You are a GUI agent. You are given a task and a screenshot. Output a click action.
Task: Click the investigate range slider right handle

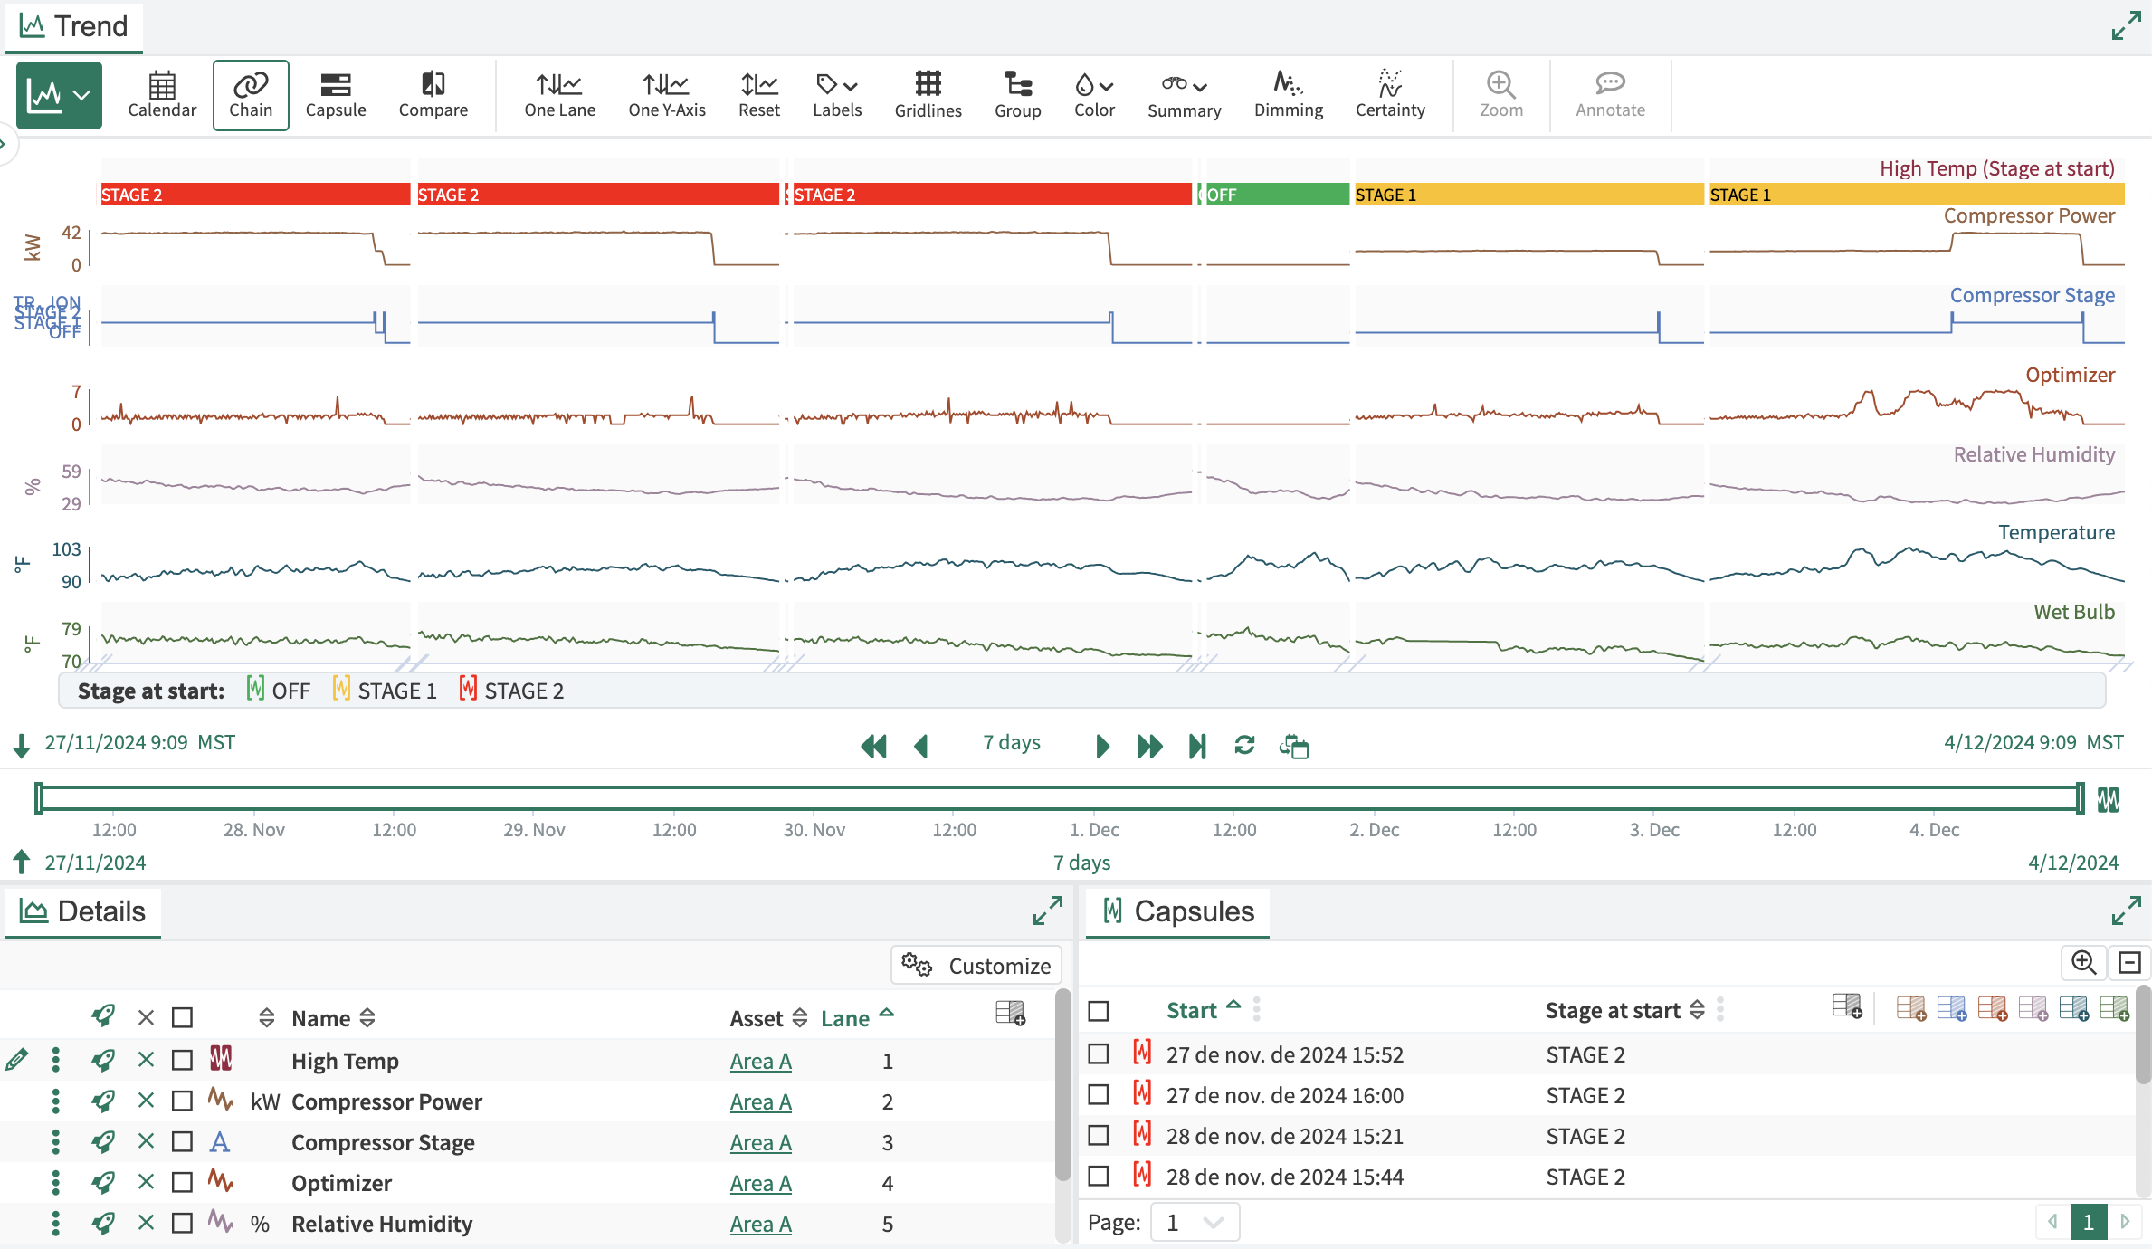tap(2080, 798)
